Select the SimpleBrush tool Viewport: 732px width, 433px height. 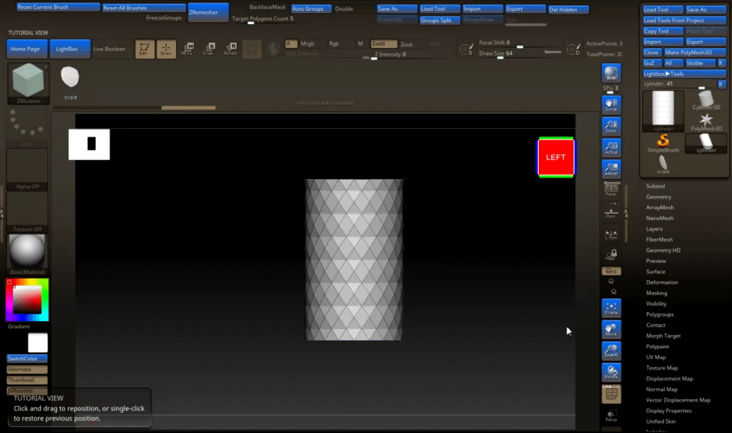pyautogui.click(x=663, y=143)
